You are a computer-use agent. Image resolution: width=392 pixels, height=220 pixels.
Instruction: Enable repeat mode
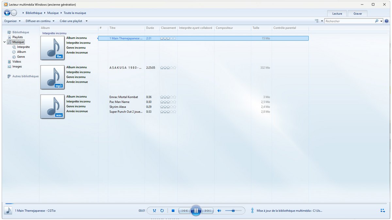162,211
